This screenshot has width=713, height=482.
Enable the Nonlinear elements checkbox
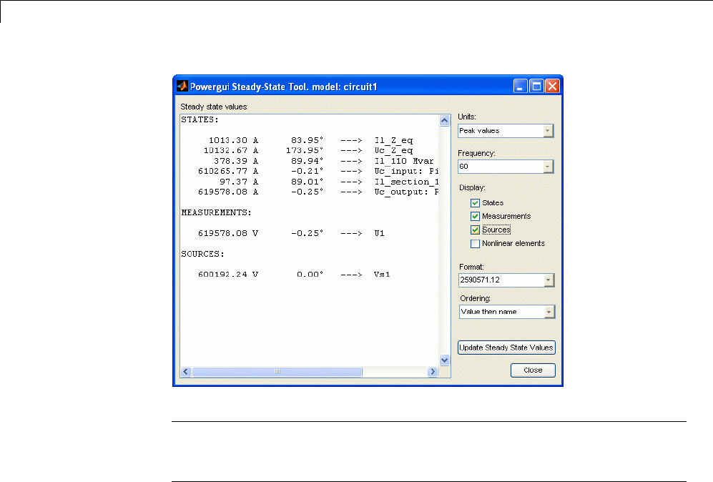click(x=475, y=243)
